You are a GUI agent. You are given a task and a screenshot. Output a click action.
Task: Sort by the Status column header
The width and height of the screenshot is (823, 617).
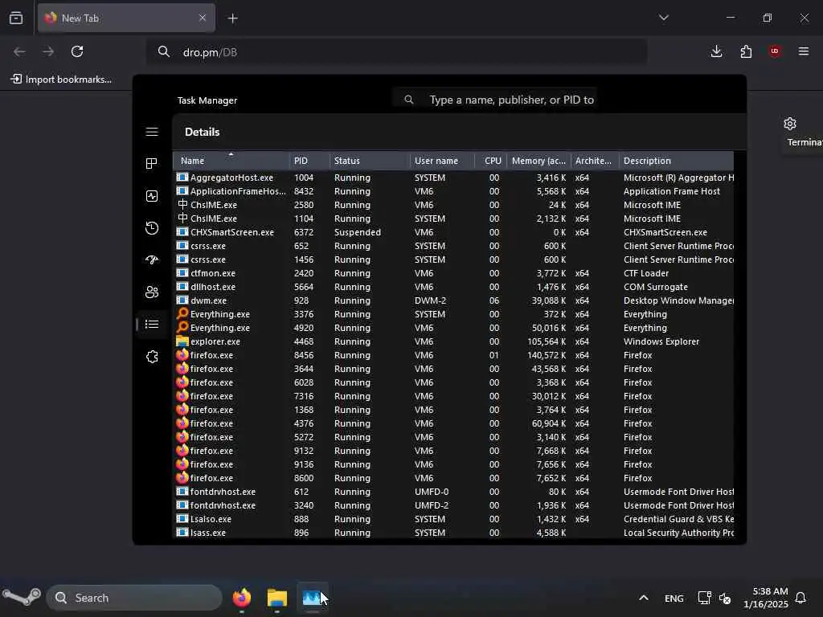(x=370, y=161)
